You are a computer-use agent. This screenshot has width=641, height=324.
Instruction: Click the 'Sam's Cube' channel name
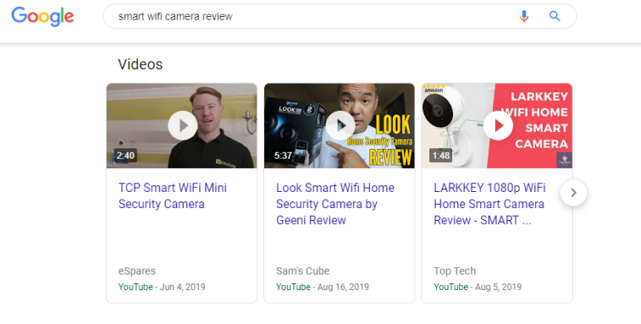coord(303,271)
